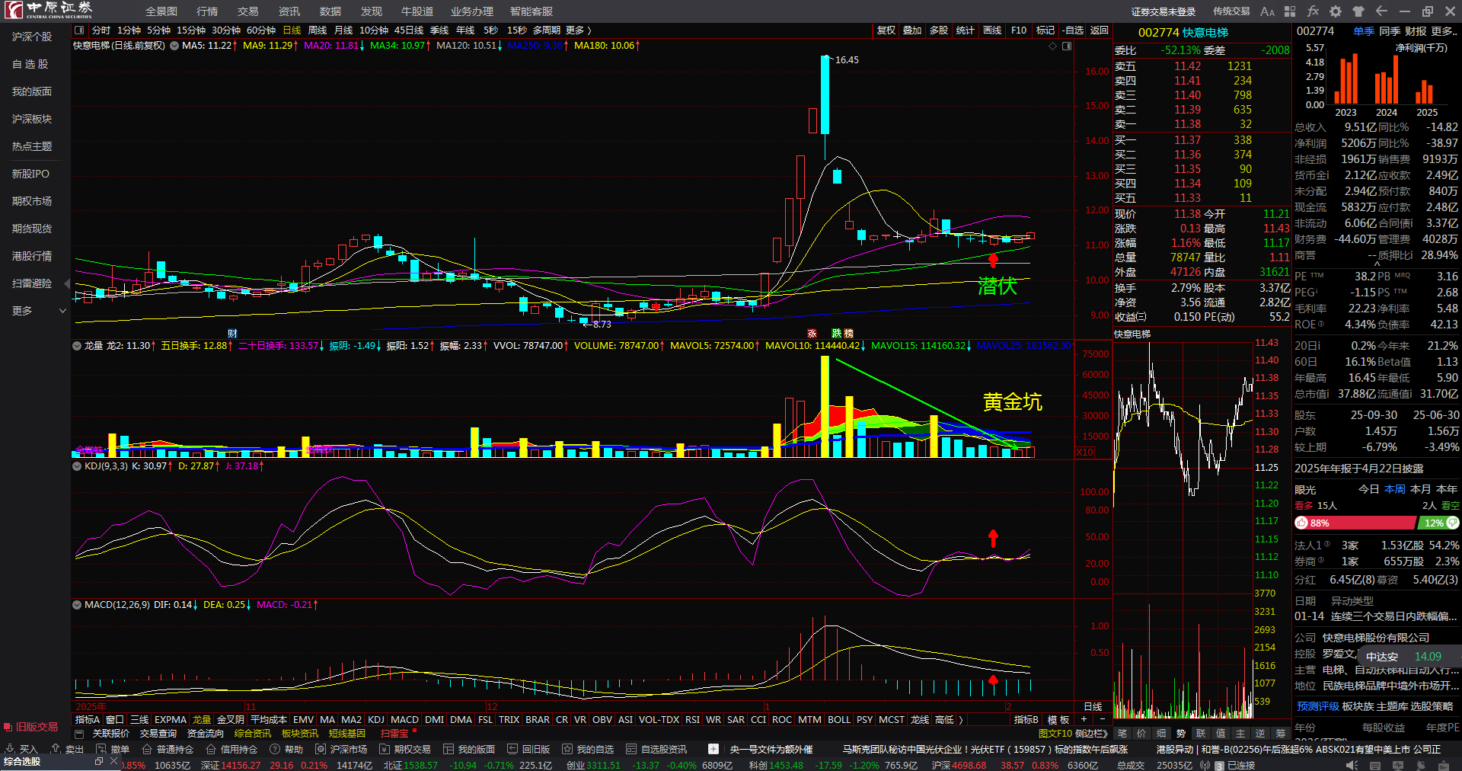Screen dimensions: 1462x771
Task: Open the 龙量 indicator panel dropdown
Action: coord(77,346)
